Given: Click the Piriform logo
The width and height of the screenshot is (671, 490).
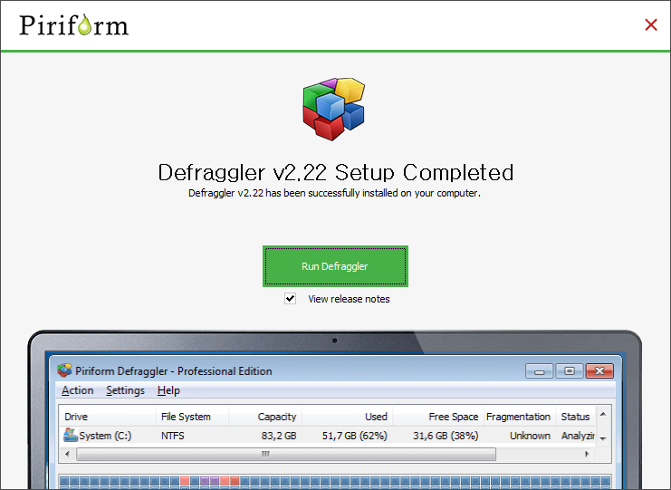Looking at the screenshot, I should tap(73, 24).
